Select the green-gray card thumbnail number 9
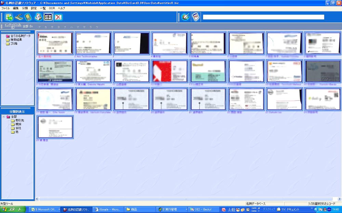 click(x=55, y=71)
